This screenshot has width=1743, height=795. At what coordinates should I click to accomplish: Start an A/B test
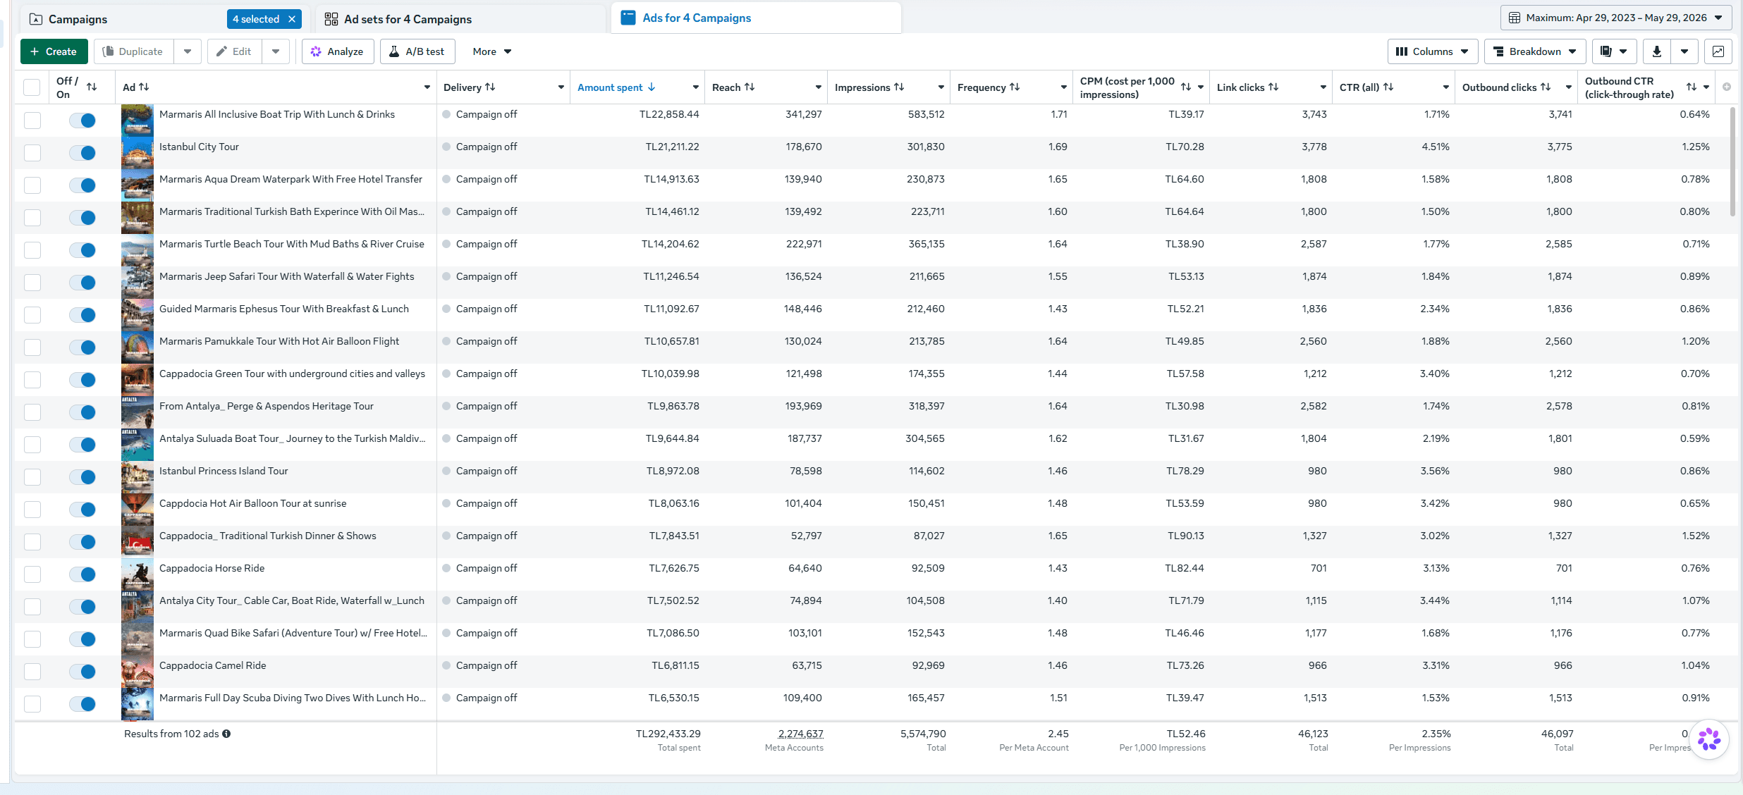point(417,51)
